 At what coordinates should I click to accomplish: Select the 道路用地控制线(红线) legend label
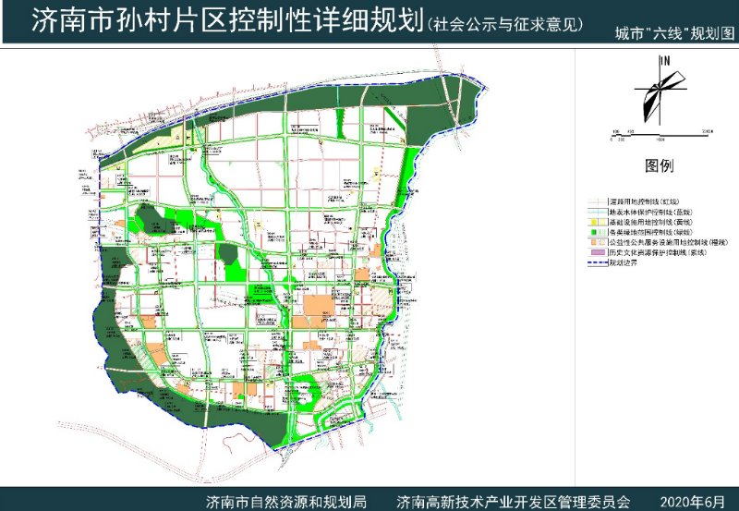[x=649, y=201]
